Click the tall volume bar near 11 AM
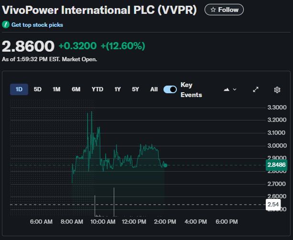293x240 pixels. [114, 202]
